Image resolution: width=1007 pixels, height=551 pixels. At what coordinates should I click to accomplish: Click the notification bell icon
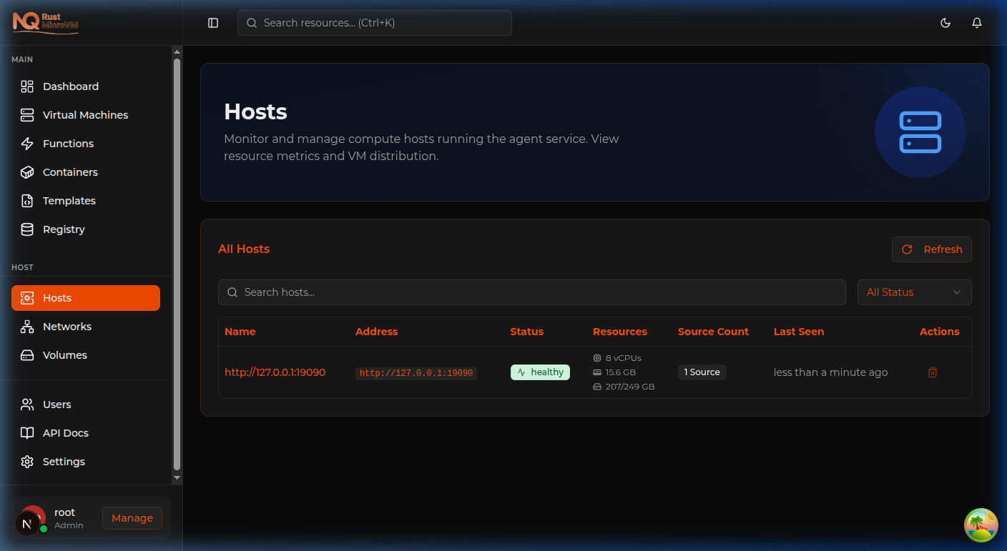pos(977,23)
